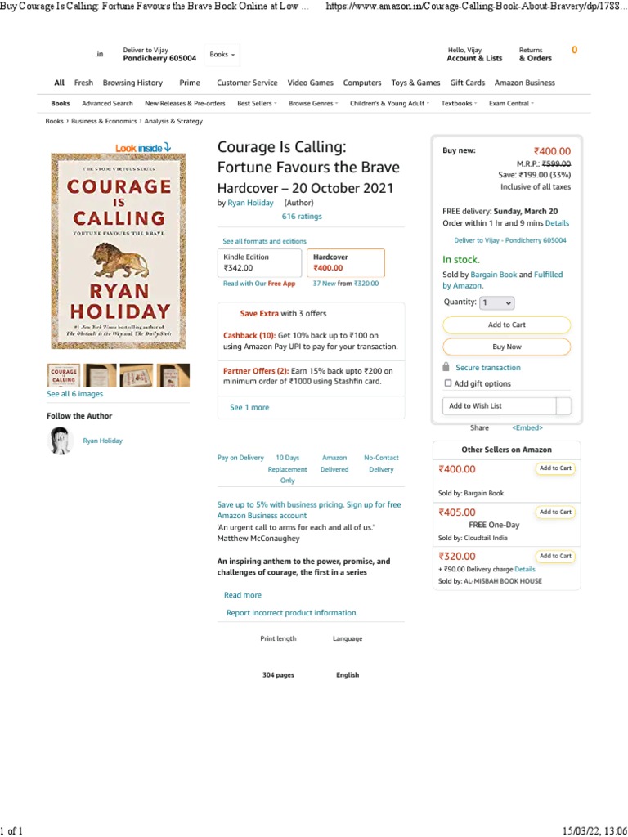The height and width of the screenshot is (837, 628).
Task: Tick the Add gift options checkbox
Action: point(447,383)
